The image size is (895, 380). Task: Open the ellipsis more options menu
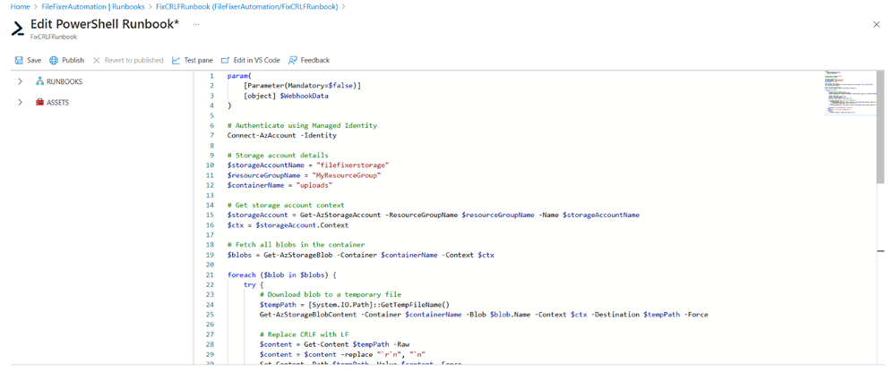(x=196, y=24)
